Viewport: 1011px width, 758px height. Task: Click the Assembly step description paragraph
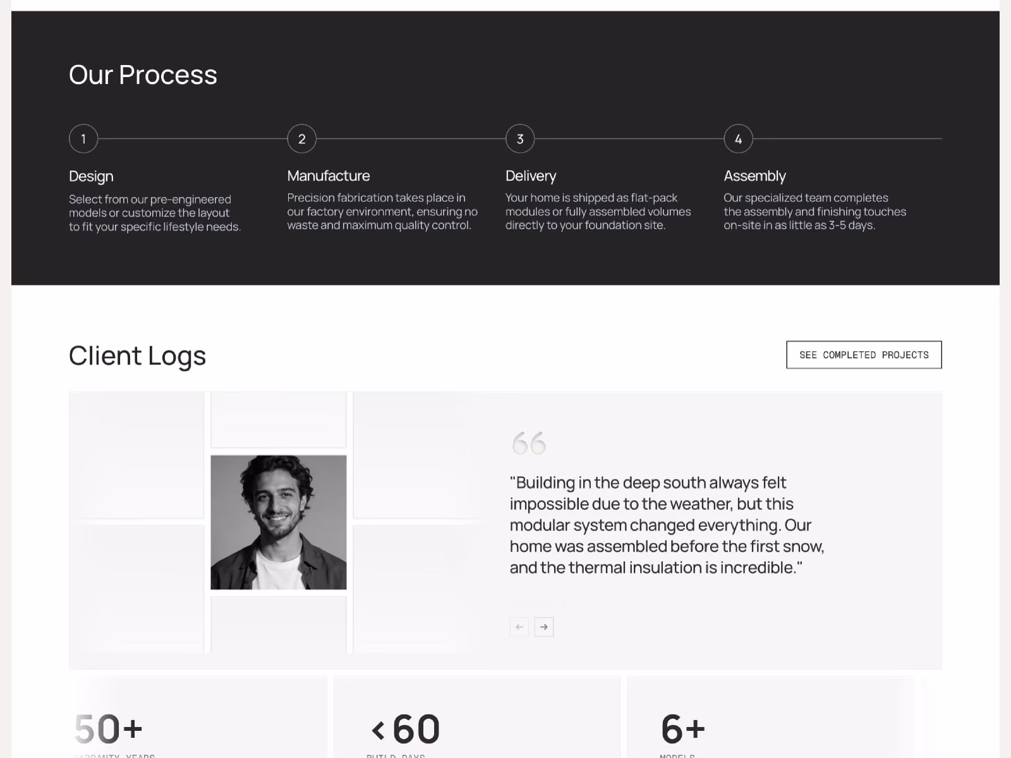814,212
